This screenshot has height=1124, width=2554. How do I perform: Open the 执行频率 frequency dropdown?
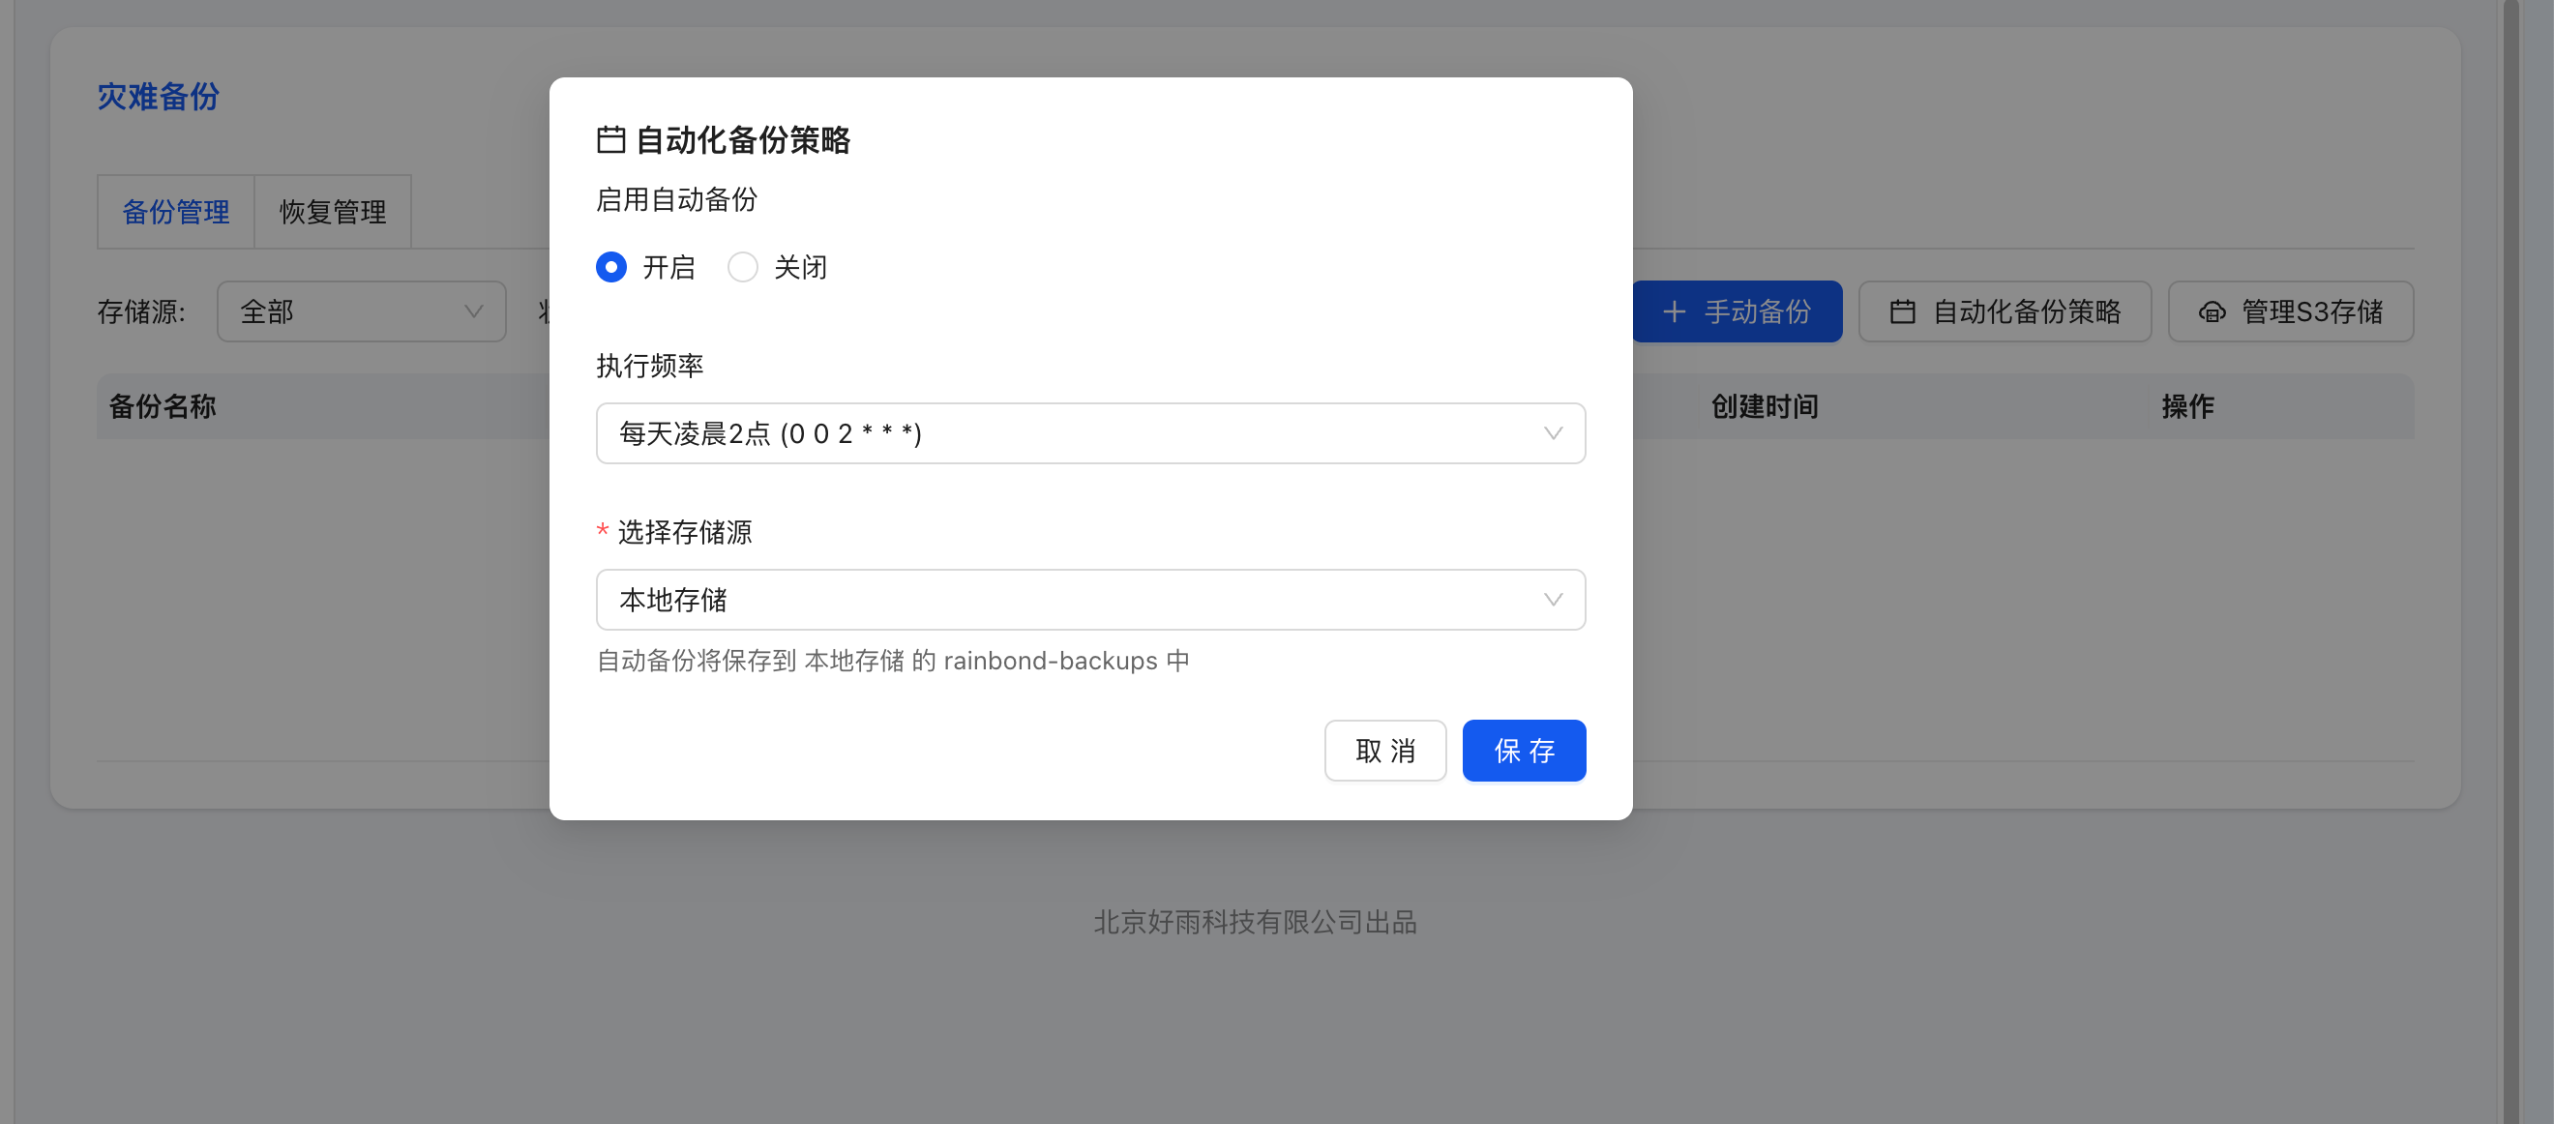[1090, 433]
